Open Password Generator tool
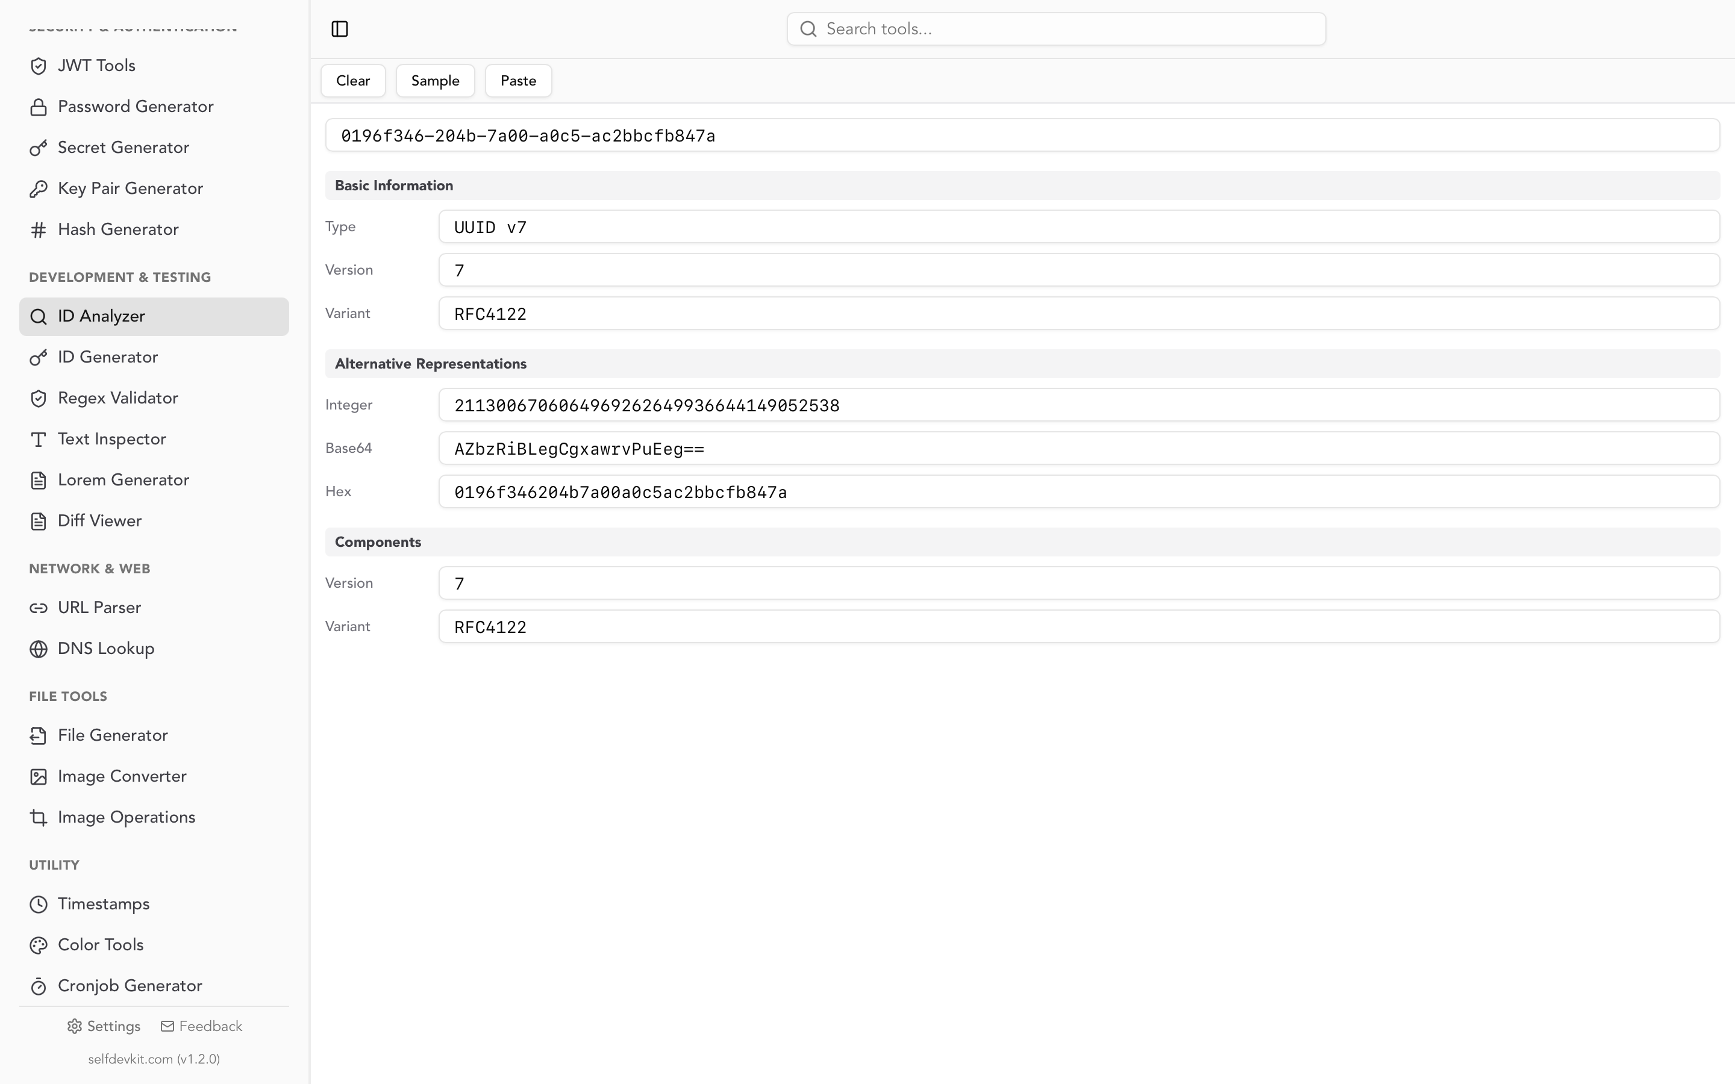Screen dimensions: 1735x1084 (x=154, y=107)
